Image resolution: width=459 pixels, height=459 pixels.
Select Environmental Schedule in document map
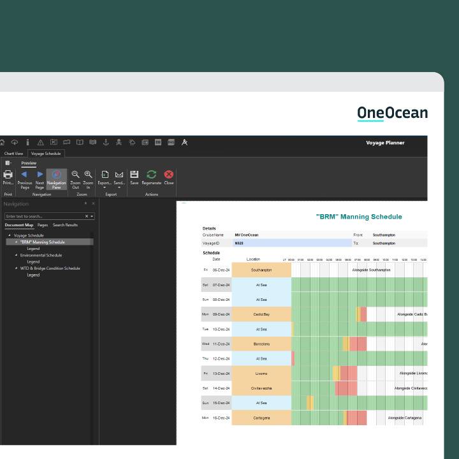click(x=41, y=255)
